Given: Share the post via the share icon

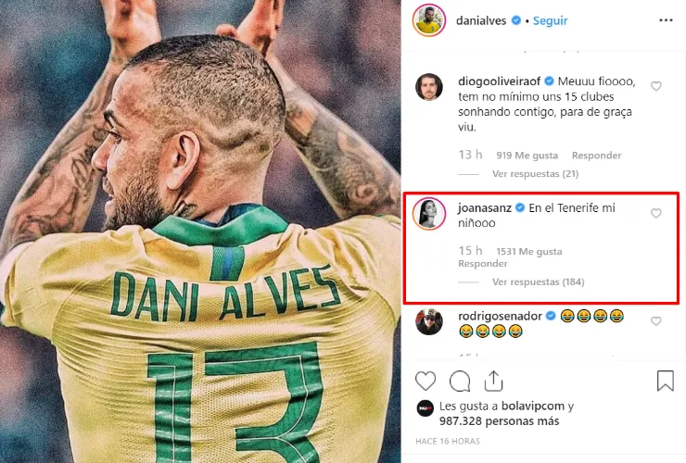Looking at the screenshot, I should pos(493,381).
